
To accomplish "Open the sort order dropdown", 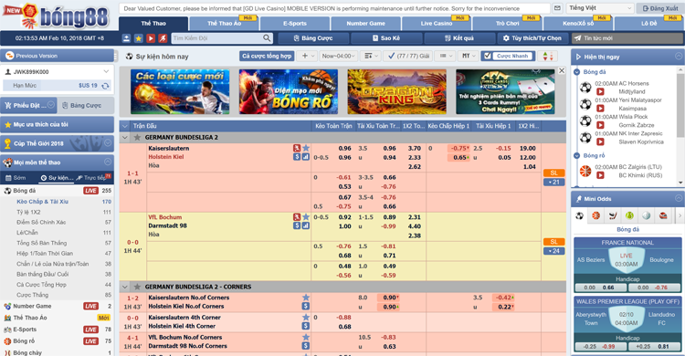I will tap(371, 56).
